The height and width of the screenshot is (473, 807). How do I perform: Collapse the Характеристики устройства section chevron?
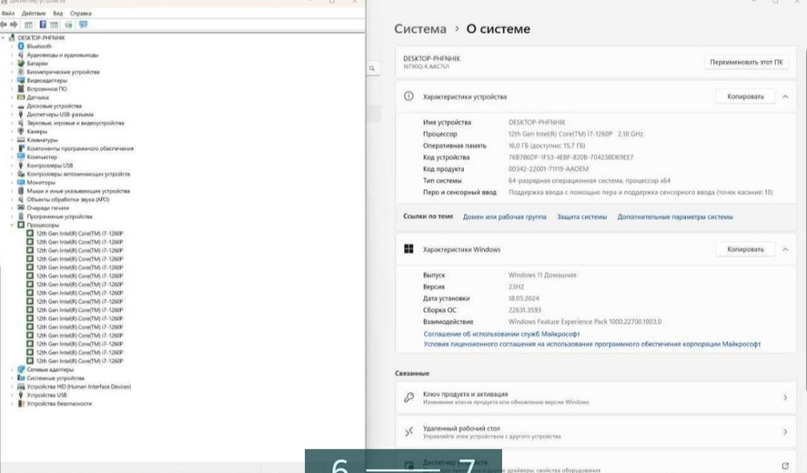[x=784, y=96]
